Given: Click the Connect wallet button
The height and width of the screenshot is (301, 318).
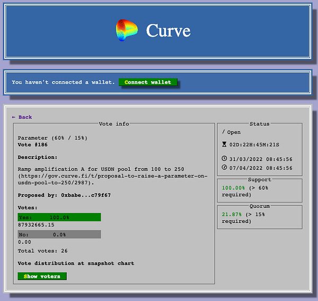Looking at the screenshot, I should (x=148, y=82).
